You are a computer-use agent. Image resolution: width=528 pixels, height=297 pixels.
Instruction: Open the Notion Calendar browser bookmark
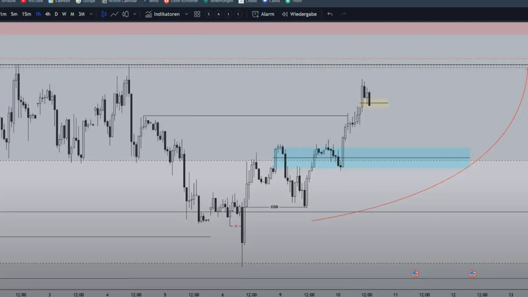coord(119,1)
